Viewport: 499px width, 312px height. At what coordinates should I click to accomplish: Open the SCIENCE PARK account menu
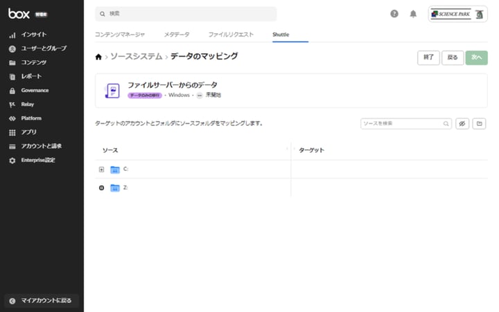(457, 14)
